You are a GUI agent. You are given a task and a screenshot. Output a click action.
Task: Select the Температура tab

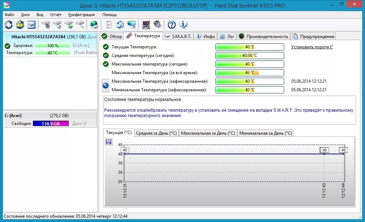pyautogui.click(x=143, y=36)
